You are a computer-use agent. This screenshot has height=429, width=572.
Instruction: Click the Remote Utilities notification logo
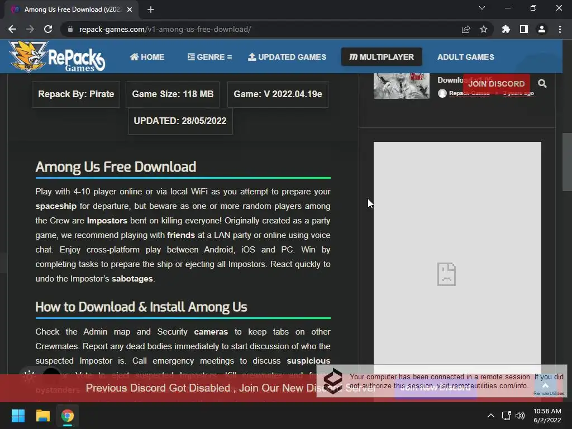tap(333, 381)
